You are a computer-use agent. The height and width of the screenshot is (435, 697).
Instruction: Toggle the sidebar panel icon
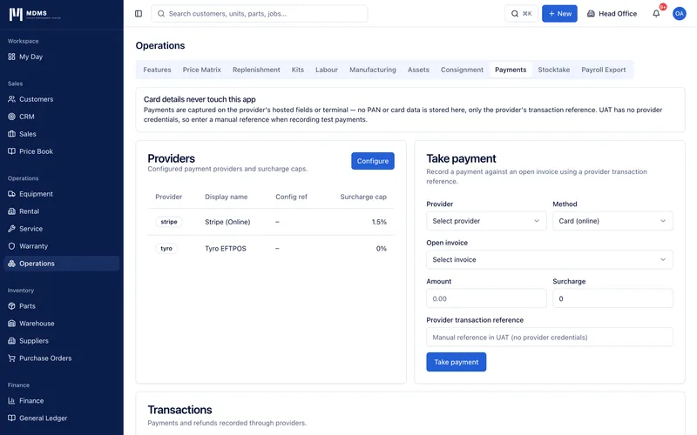coord(139,14)
